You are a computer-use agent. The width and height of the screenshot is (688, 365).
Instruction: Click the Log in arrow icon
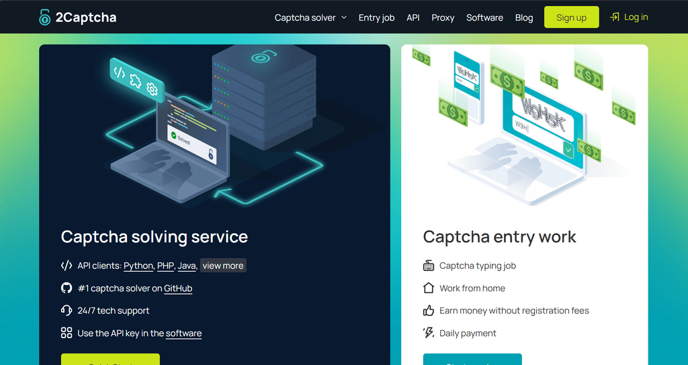click(614, 17)
